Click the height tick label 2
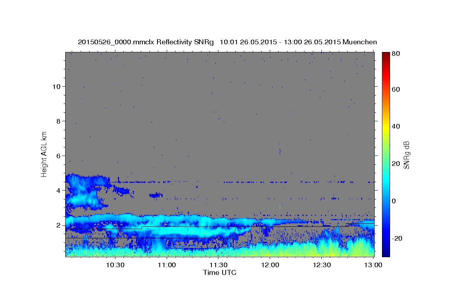463x308 pixels. tap(59, 225)
